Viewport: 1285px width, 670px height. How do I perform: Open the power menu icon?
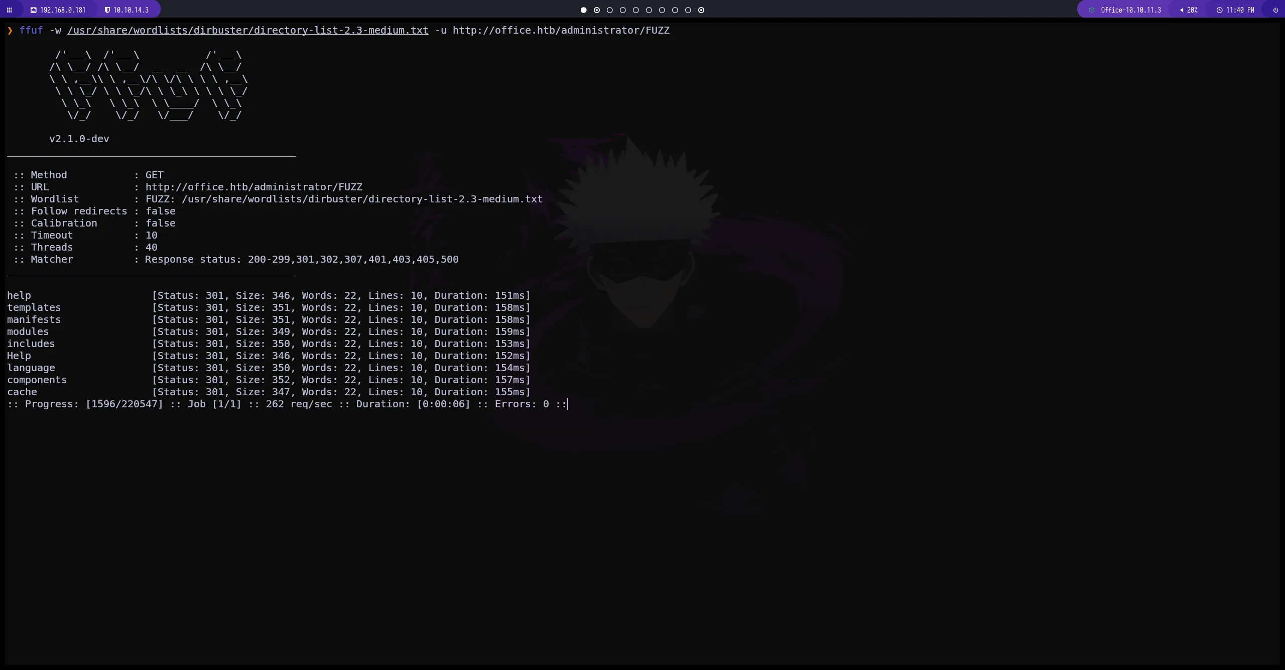[1275, 10]
